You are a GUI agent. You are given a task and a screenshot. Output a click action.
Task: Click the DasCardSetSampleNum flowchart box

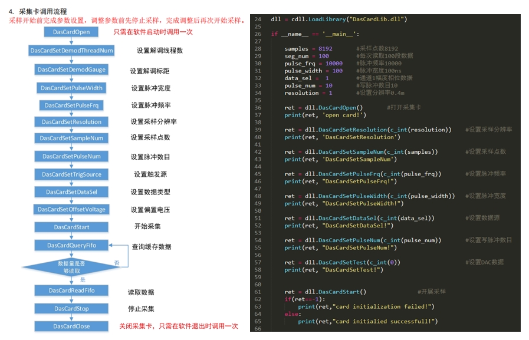click(71, 138)
